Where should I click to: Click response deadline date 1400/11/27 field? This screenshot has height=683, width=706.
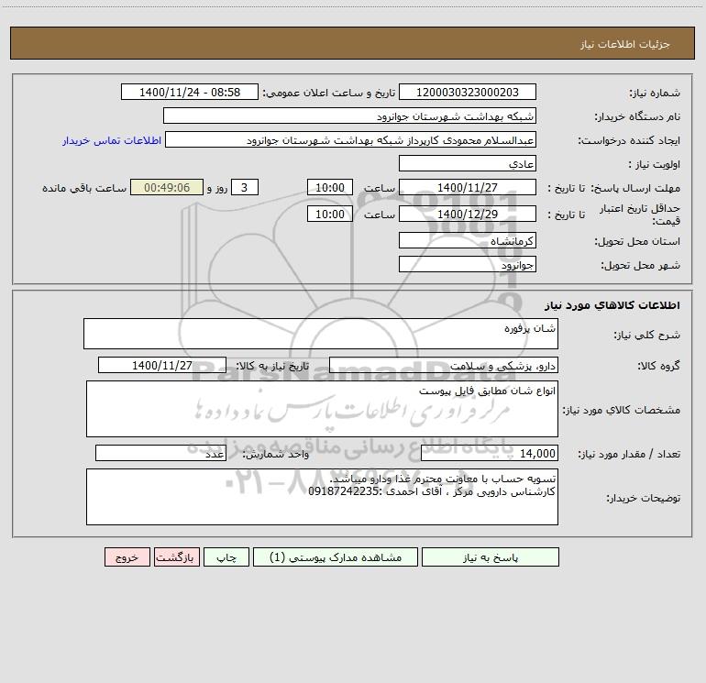tap(468, 187)
